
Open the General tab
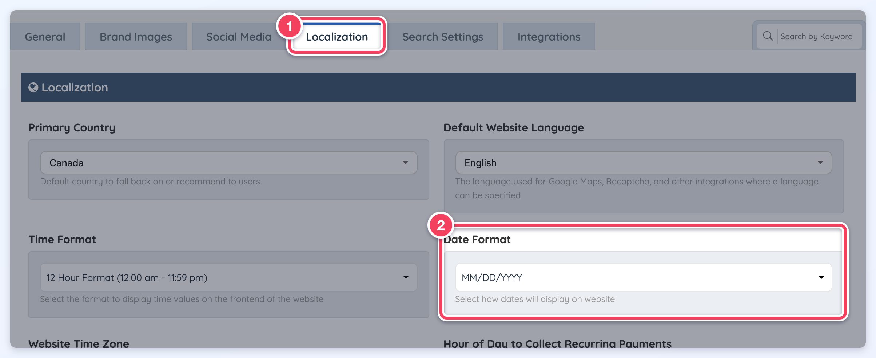tap(45, 36)
